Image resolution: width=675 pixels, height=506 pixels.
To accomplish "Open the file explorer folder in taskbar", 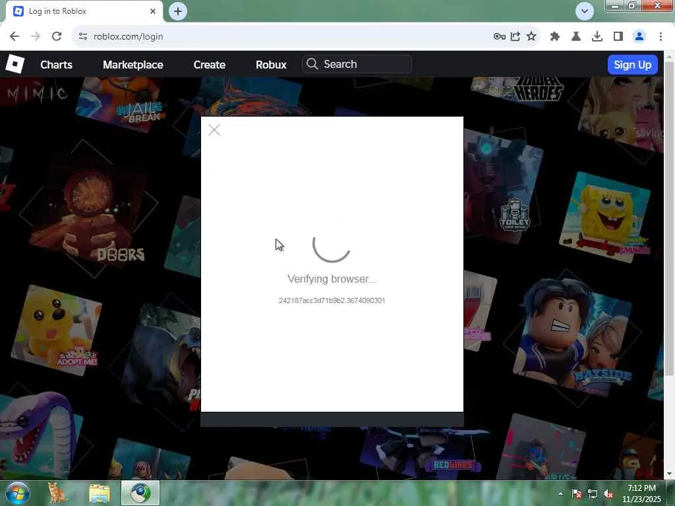I will tap(100, 493).
